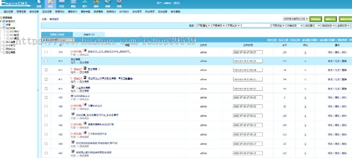Tick the checkbox for article 468
The width and height of the screenshot is (352, 158).
tap(46, 106)
